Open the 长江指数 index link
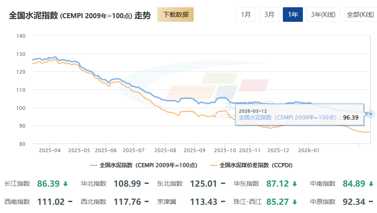The height and width of the screenshot is (213, 377). pyautogui.click(x=17, y=184)
